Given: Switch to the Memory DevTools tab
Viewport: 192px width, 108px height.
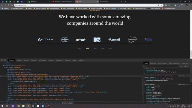Looking at the screenshot, I should 51,60.
